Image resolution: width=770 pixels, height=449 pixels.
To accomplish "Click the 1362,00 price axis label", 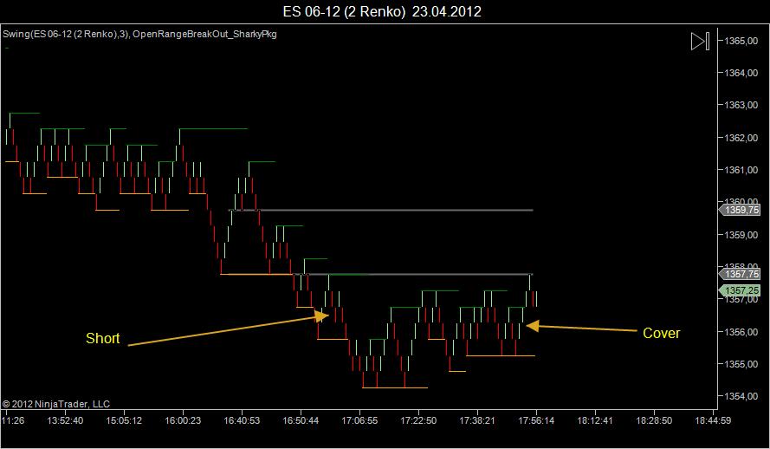I will click(x=741, y=138).
